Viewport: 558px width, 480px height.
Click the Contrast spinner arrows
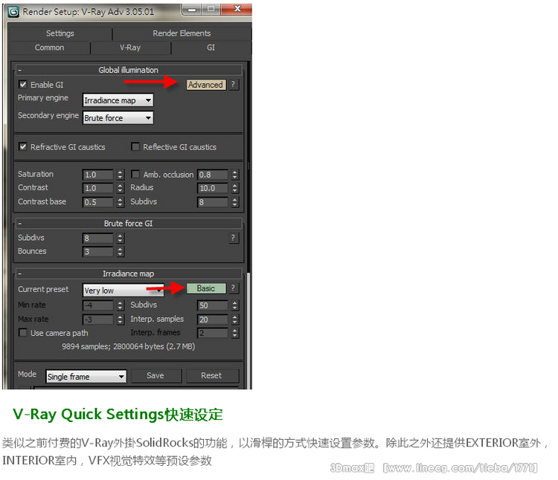(120, 188)
